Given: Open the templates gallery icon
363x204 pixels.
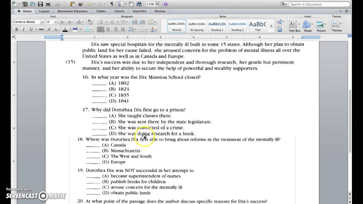Looking at the screenshot, I should (25, 4).
